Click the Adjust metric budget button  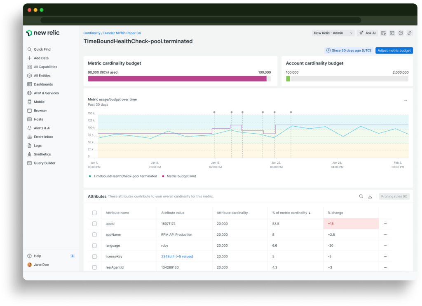click(x=394, y=51)
